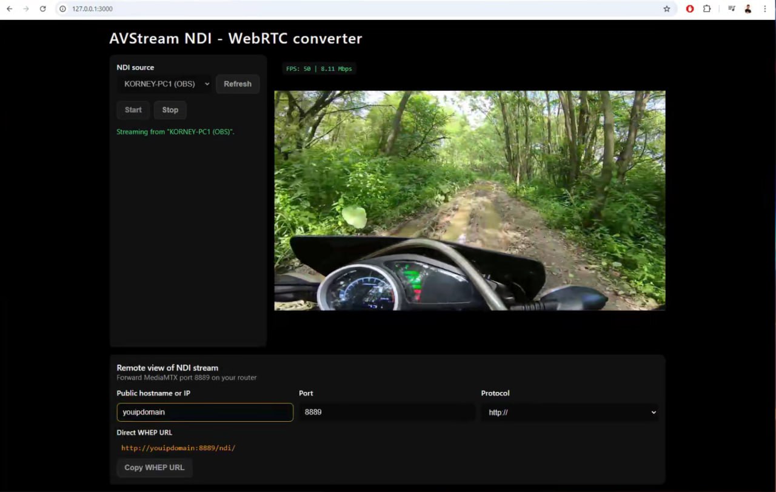This screenshot has height=492, width=776.
Task: Click the browser back arrow
Action: point(9,9)
